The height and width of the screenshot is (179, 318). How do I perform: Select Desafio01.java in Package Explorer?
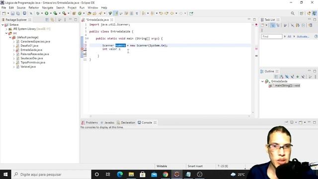[29, 46]
